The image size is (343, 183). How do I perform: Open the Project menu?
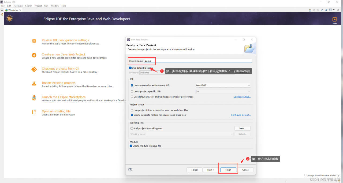coord(38,6)
